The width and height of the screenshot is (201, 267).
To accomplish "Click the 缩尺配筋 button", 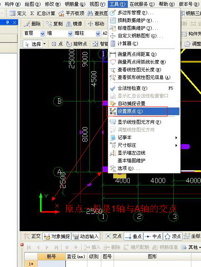I will point(137,247).
